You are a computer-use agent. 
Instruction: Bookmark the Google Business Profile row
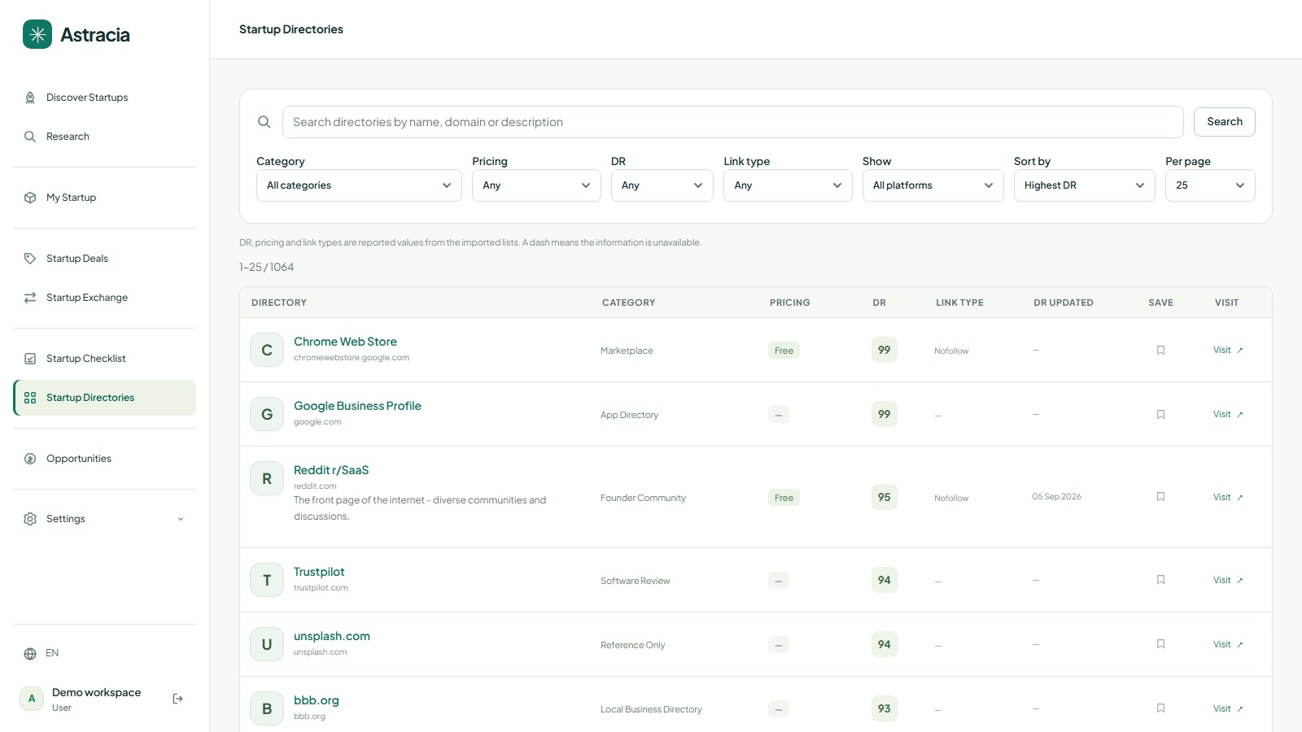1161,415
